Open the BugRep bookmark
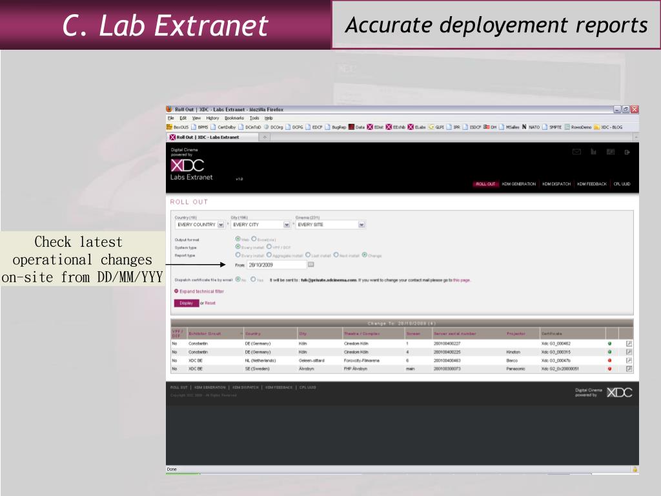The width and height of the screenshot is (661, 496). tap(336, 127)
